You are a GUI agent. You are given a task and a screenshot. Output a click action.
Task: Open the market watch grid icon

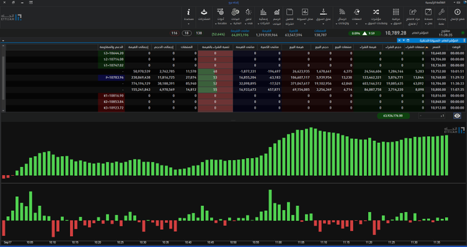(x=396, y=12)
